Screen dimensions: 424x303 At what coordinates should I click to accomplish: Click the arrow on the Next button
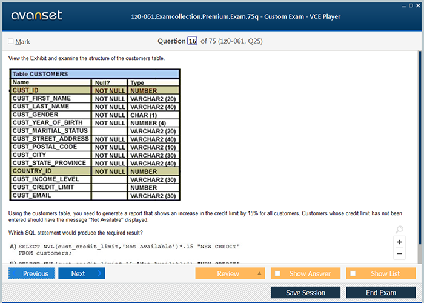tap(99, 273)
